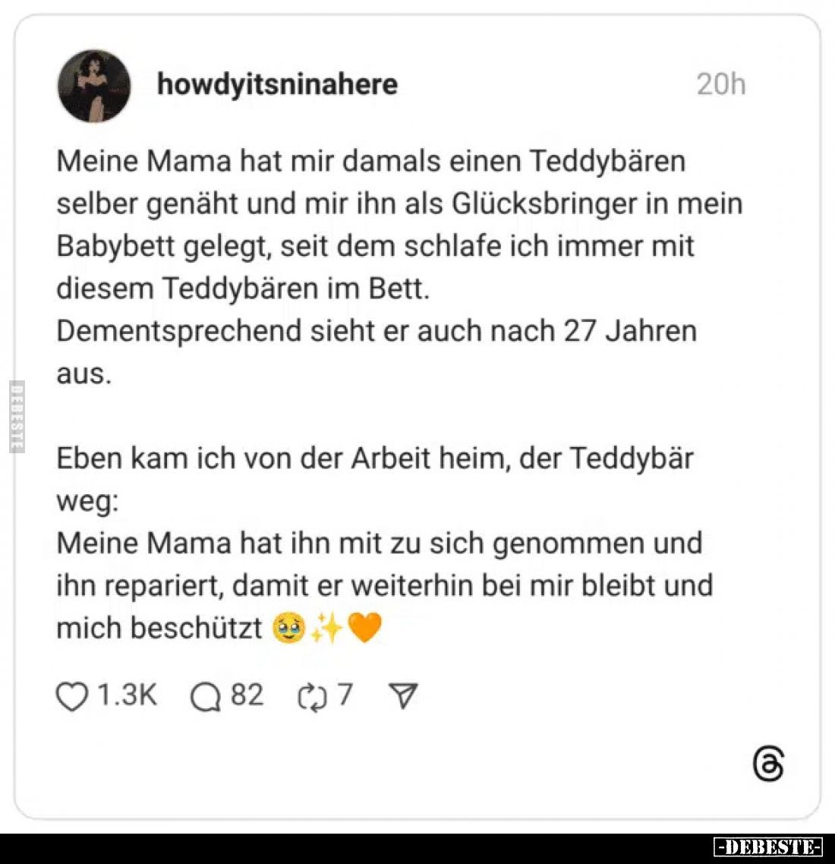Click the line 'Eben kam ich von der Arbeit heim'
835x864 pixels.
coord(374,459)
